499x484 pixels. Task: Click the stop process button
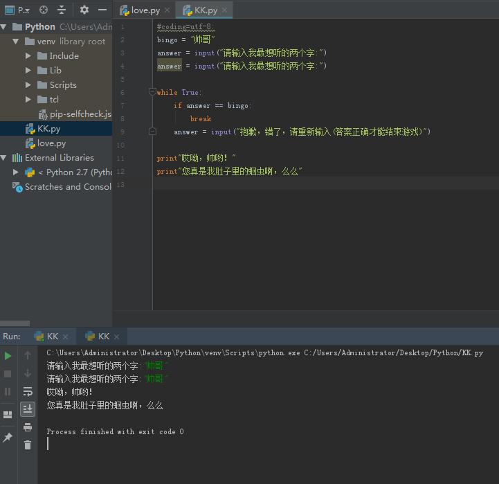8,374
